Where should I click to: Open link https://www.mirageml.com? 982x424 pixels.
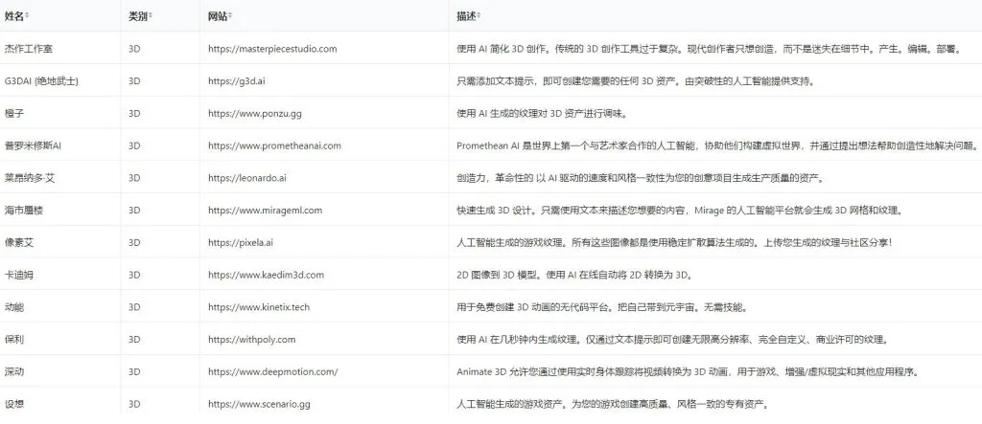[266, 211]
